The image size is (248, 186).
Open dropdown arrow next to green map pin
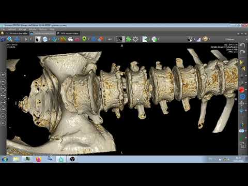(89, 39)
